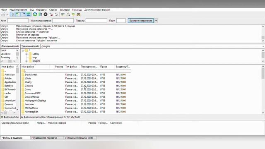
Task: Sort remote list by Тип файла column
Action: click(x=71, y=67)
